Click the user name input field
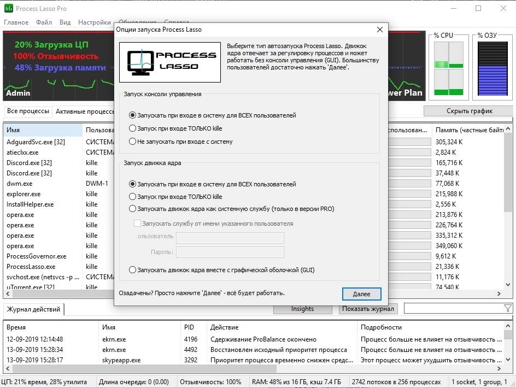 [x=230, y=238]
